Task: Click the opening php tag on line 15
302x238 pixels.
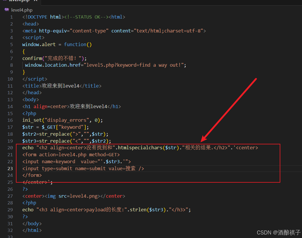Action: coord(29,114)
